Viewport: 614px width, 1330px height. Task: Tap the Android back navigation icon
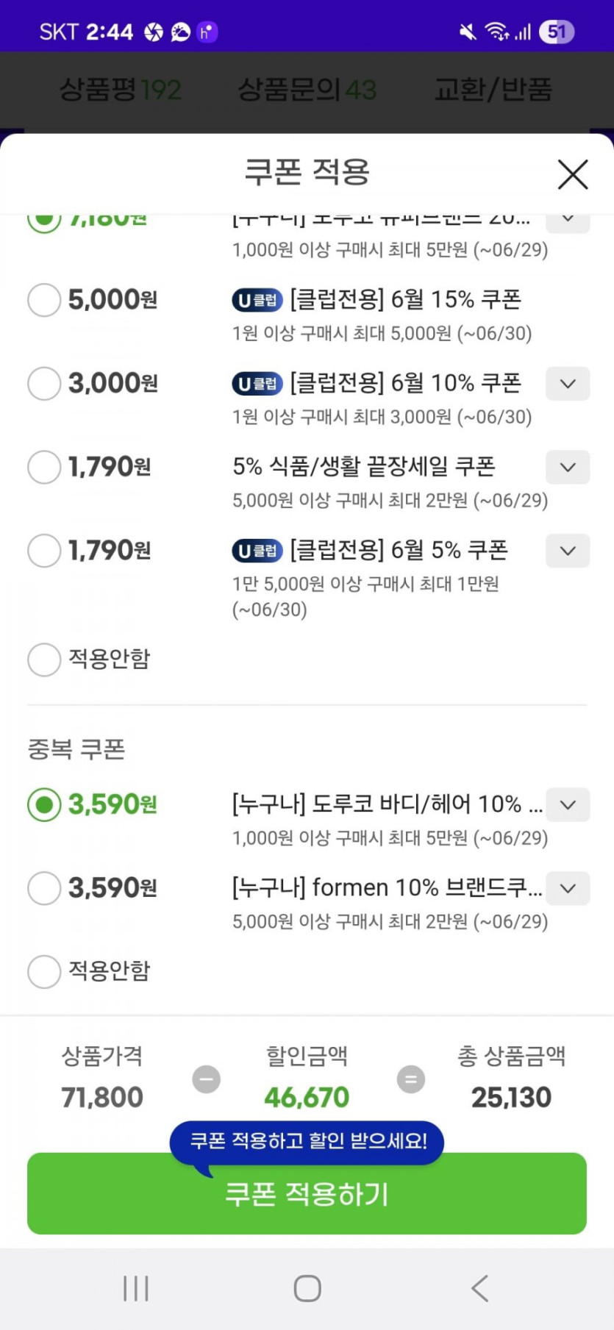[x=479, y=1288]
